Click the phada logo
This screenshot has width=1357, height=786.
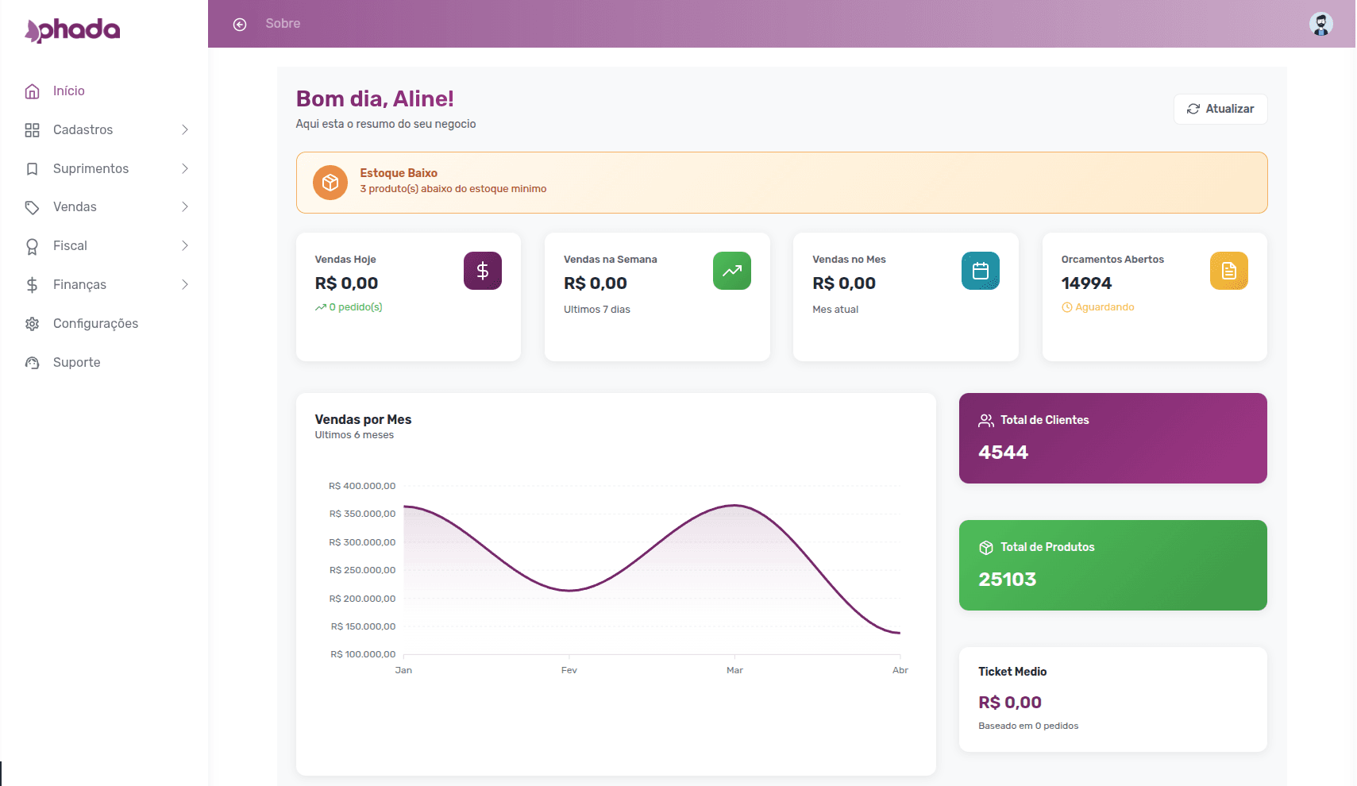(x=72, y=30)
